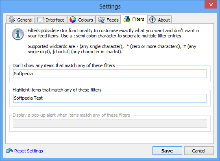The image size is (220, 161).
Task: Go to the Feeds tab
Action: (x=108, y=20)
